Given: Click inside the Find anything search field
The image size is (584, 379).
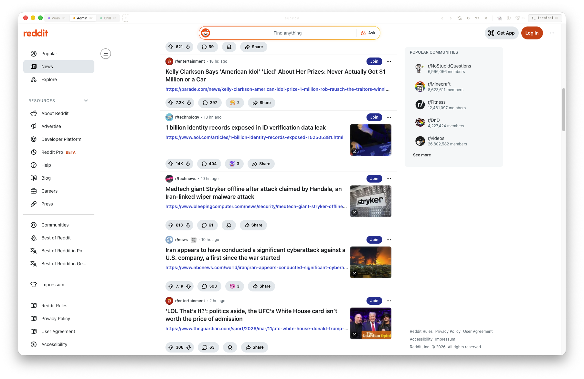Looking at the screenshot, I should point(288,33).
